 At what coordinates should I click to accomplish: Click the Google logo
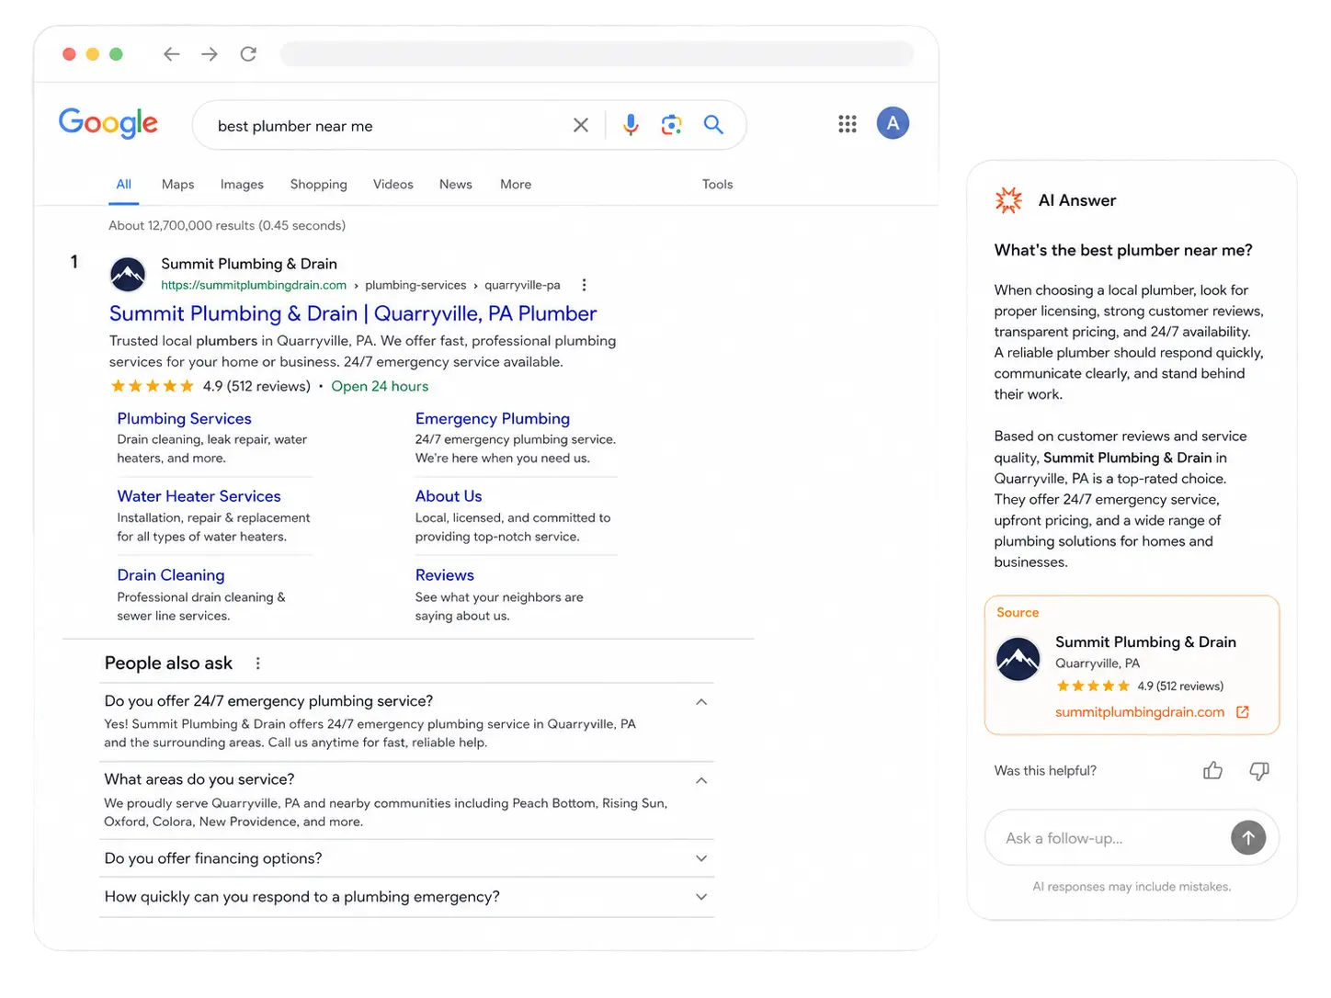[108, 123]
